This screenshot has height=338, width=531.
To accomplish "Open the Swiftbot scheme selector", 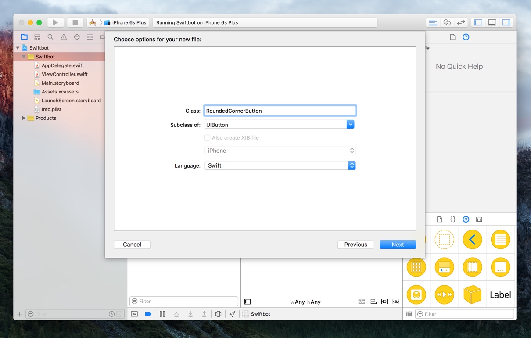I will 93,22.
